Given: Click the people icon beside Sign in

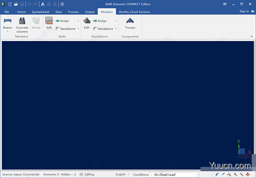Looking at the screenshot, I should pos(253,11).
